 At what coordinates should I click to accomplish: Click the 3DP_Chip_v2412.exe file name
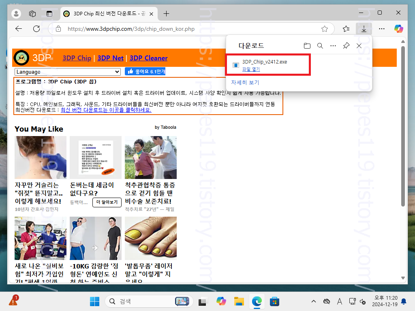point(265,62)
